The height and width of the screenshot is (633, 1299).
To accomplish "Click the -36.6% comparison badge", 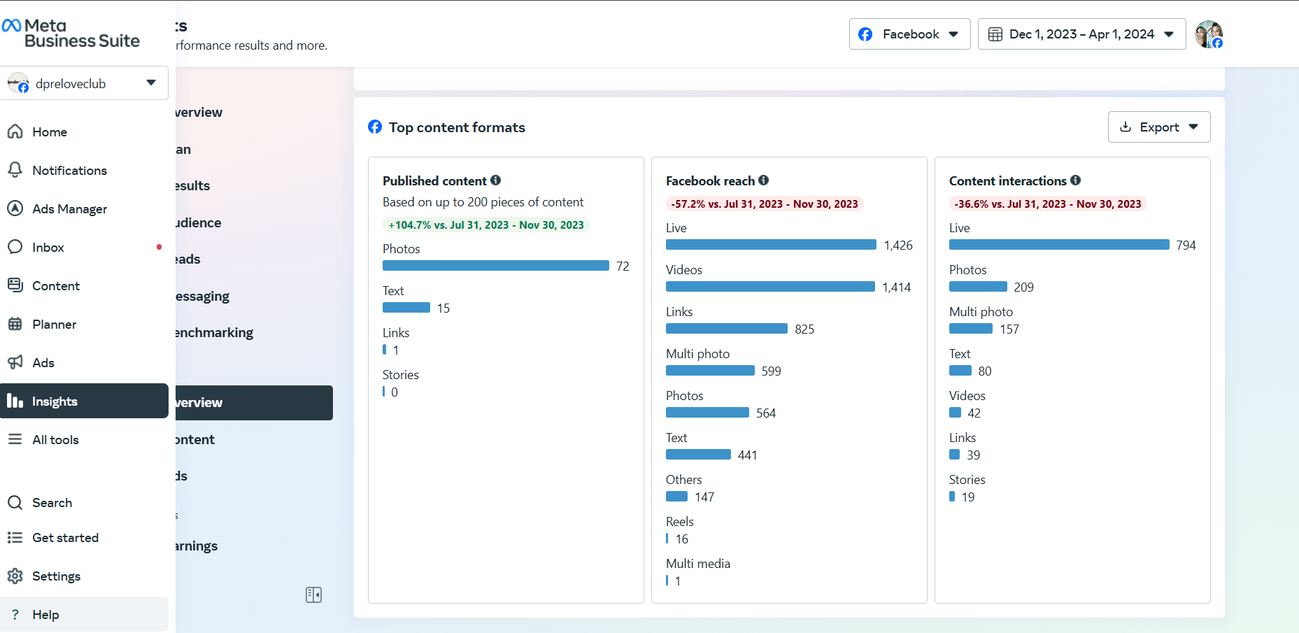I will pyautogui.click(x=1049, y=204).
